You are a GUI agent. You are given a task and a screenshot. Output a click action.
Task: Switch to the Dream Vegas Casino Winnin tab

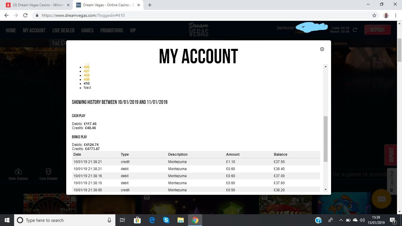tap(39, 5)
